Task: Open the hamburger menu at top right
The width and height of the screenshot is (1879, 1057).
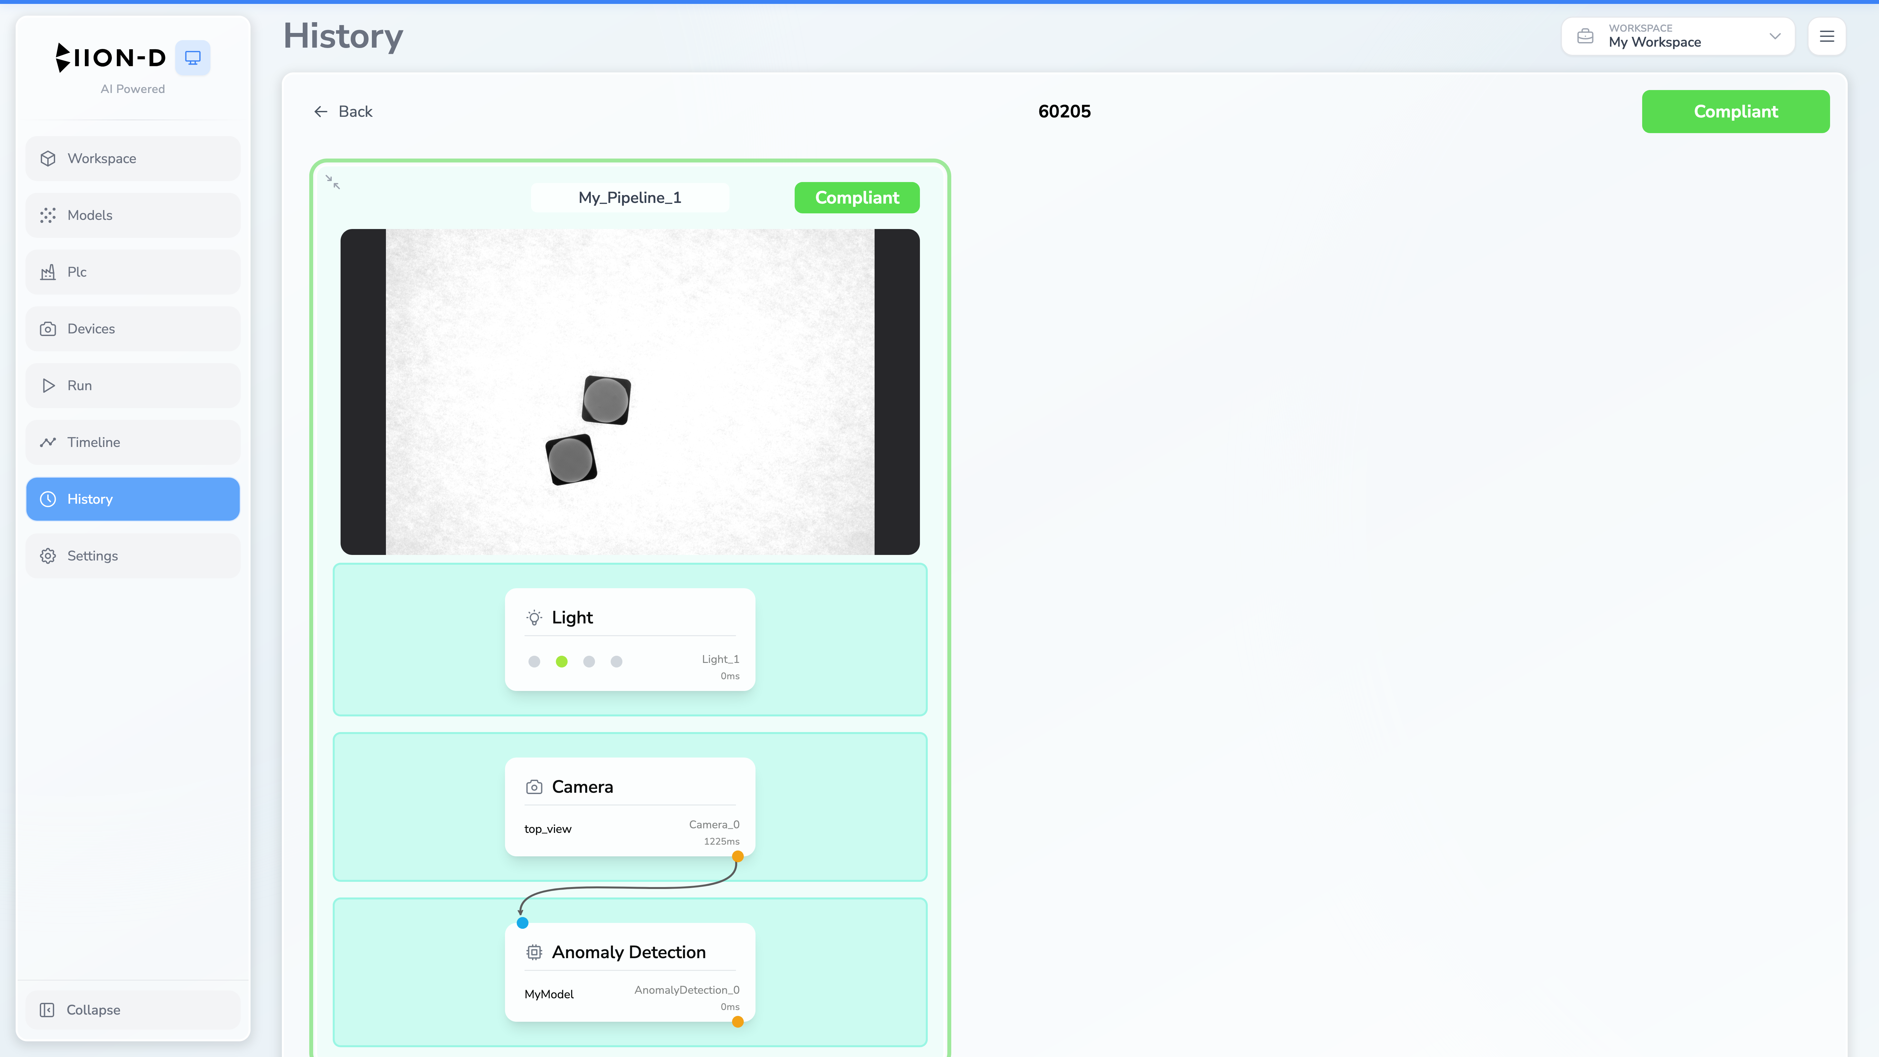Action: (x=1826, y=36)
